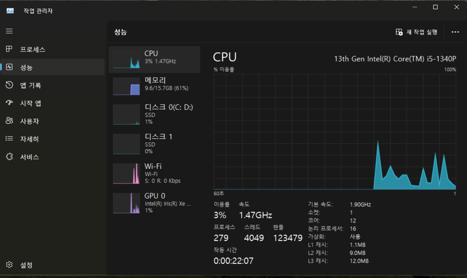The width and height of the screenshot is (467, 278).
Task: Open the 서비스 services puzzle icon
Action: point(9,156)
